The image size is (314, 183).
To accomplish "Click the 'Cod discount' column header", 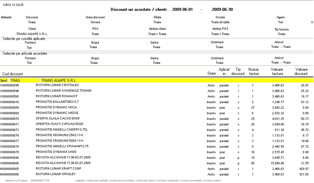I will [12, 74].
